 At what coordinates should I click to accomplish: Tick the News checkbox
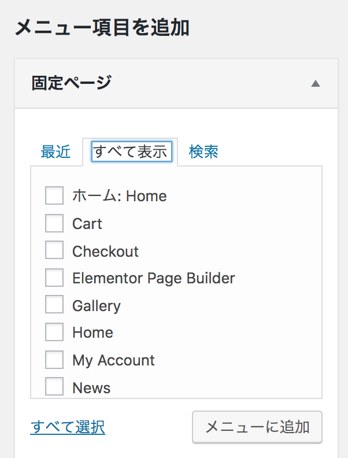[x=54, y=387]
